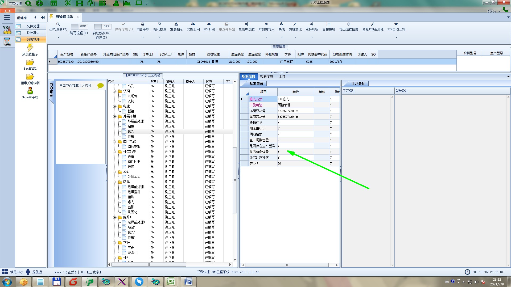Click ECN自动上网 star toolbar button
Image resolution: width=511 pixels, height=287 pixels.
[x=396, y=27]
